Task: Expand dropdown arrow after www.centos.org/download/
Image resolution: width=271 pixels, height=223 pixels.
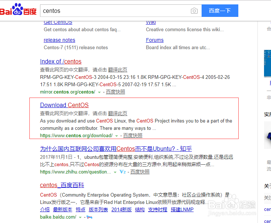Action: click(x=116, y=136)
